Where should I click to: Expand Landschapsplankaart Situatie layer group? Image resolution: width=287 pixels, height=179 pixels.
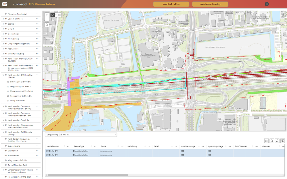click(3, 170)
